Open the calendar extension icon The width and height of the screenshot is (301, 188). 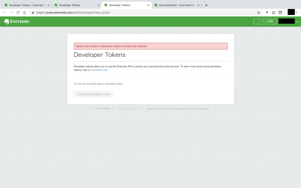click(280, 13)
